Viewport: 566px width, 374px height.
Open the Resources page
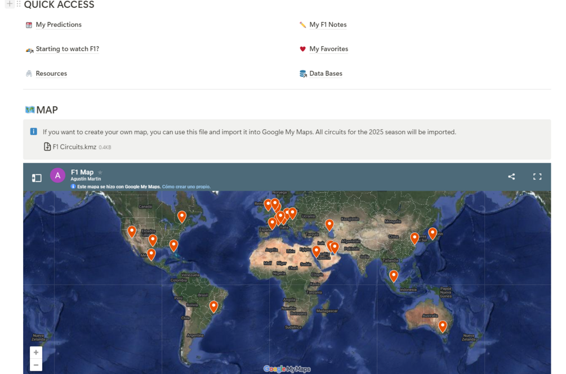coord(51,74)
